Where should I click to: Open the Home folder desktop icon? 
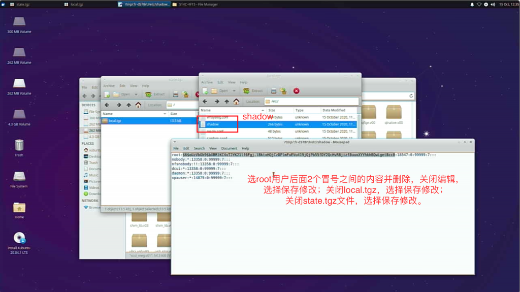coord(19,210)
